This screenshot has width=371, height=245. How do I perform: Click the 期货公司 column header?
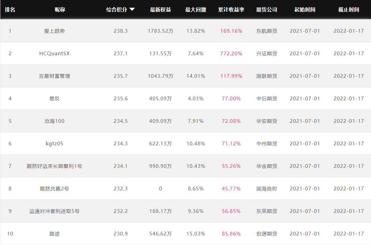pyautogui.click(x=267, y=10)
